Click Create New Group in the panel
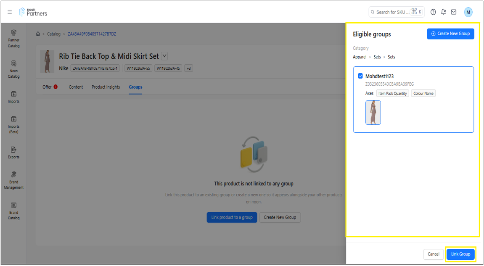The width and height of the screenshot is (484, 266). click(450, 34)
